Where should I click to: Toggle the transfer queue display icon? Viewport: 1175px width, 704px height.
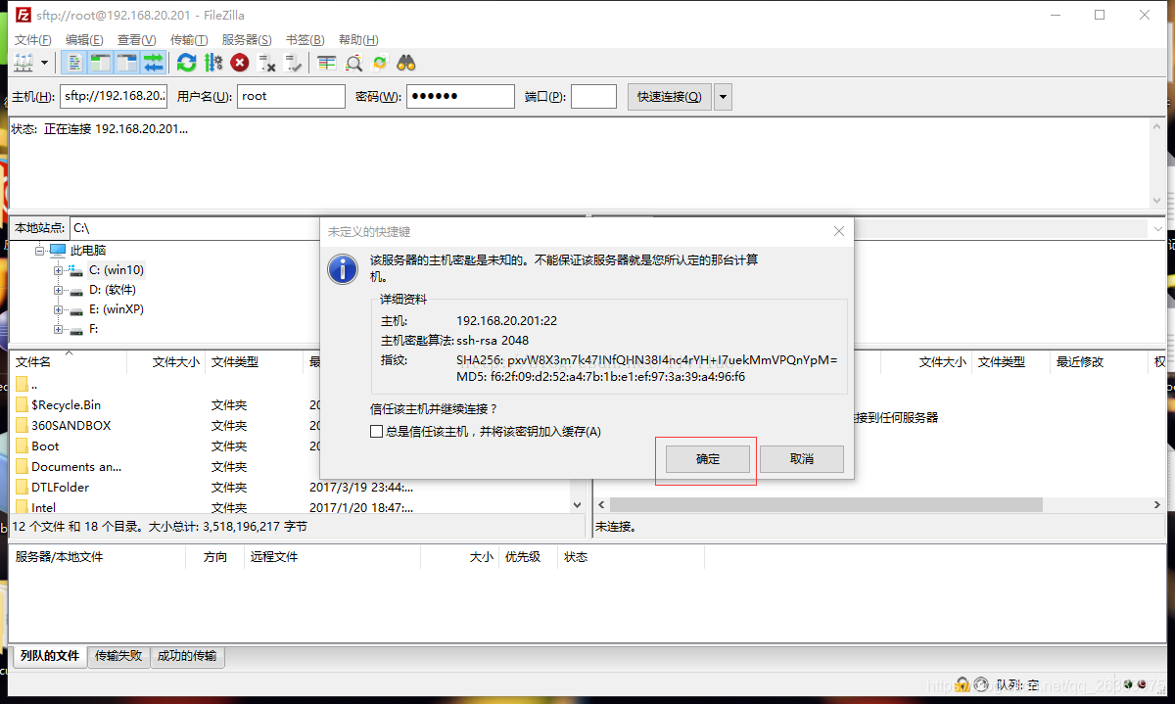coord(153,63)
